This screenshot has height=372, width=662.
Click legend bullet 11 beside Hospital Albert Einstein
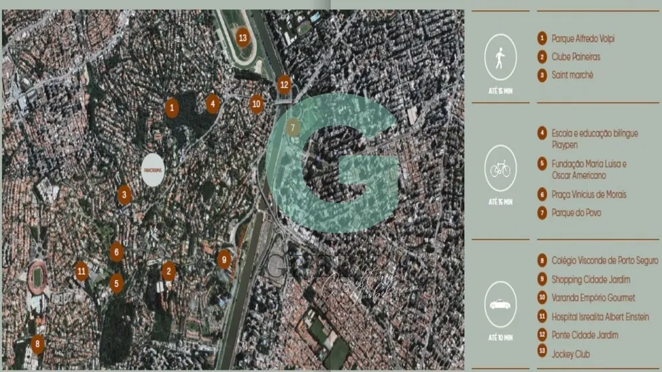point(542,316)
